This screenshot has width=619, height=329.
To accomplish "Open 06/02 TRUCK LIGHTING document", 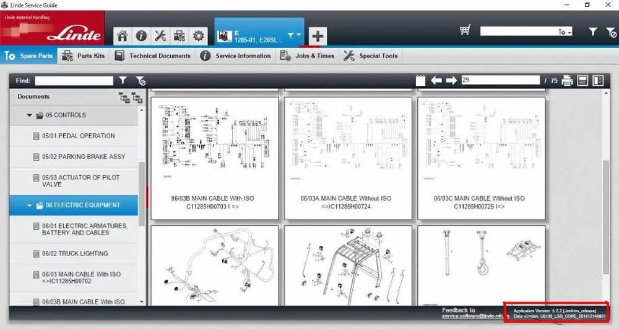I will click(x=74, y=254).
